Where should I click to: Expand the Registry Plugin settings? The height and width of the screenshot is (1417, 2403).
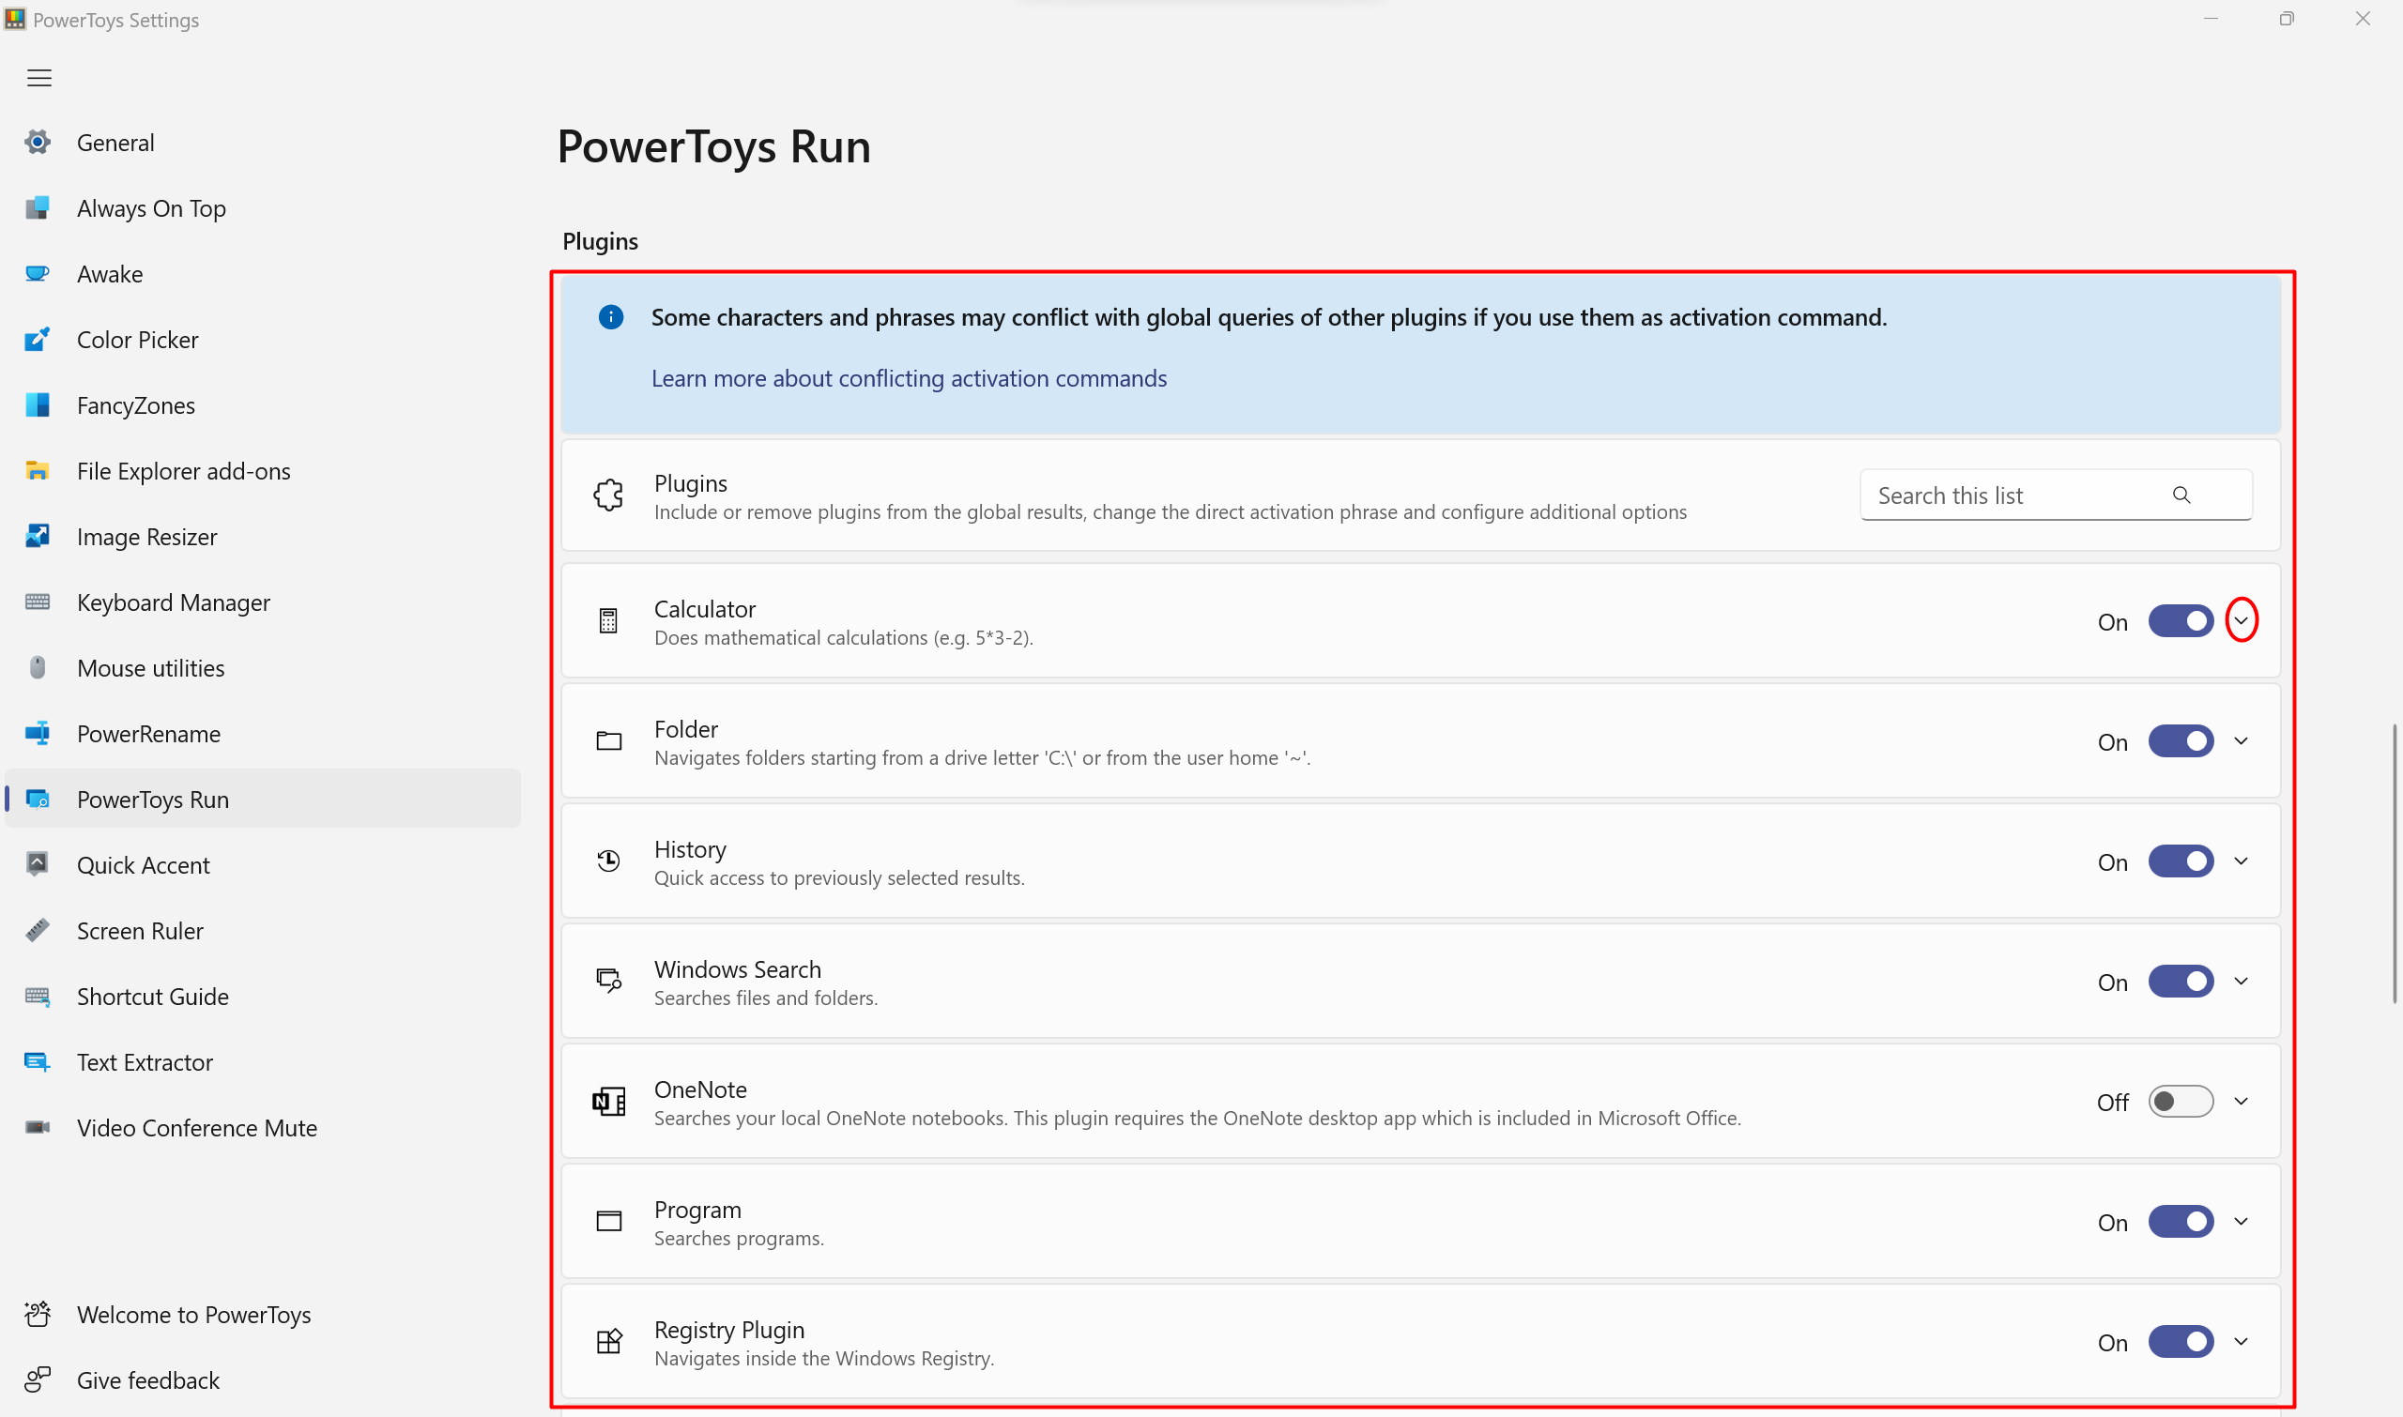click(x=2242, y=1341)
